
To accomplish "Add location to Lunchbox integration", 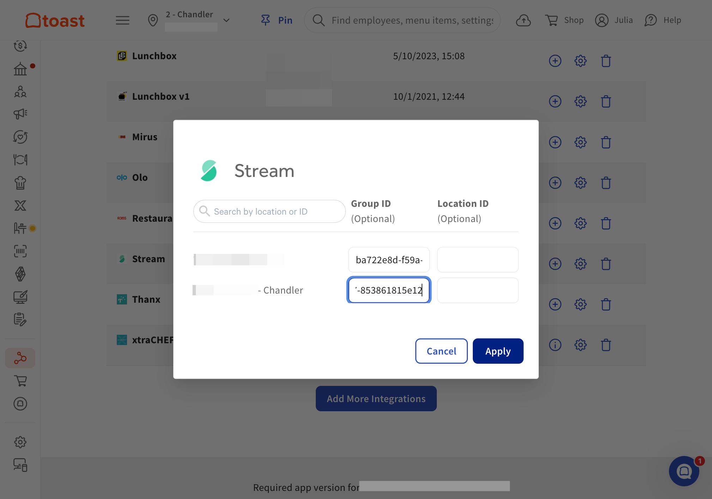I will click(x=555, y=61).
